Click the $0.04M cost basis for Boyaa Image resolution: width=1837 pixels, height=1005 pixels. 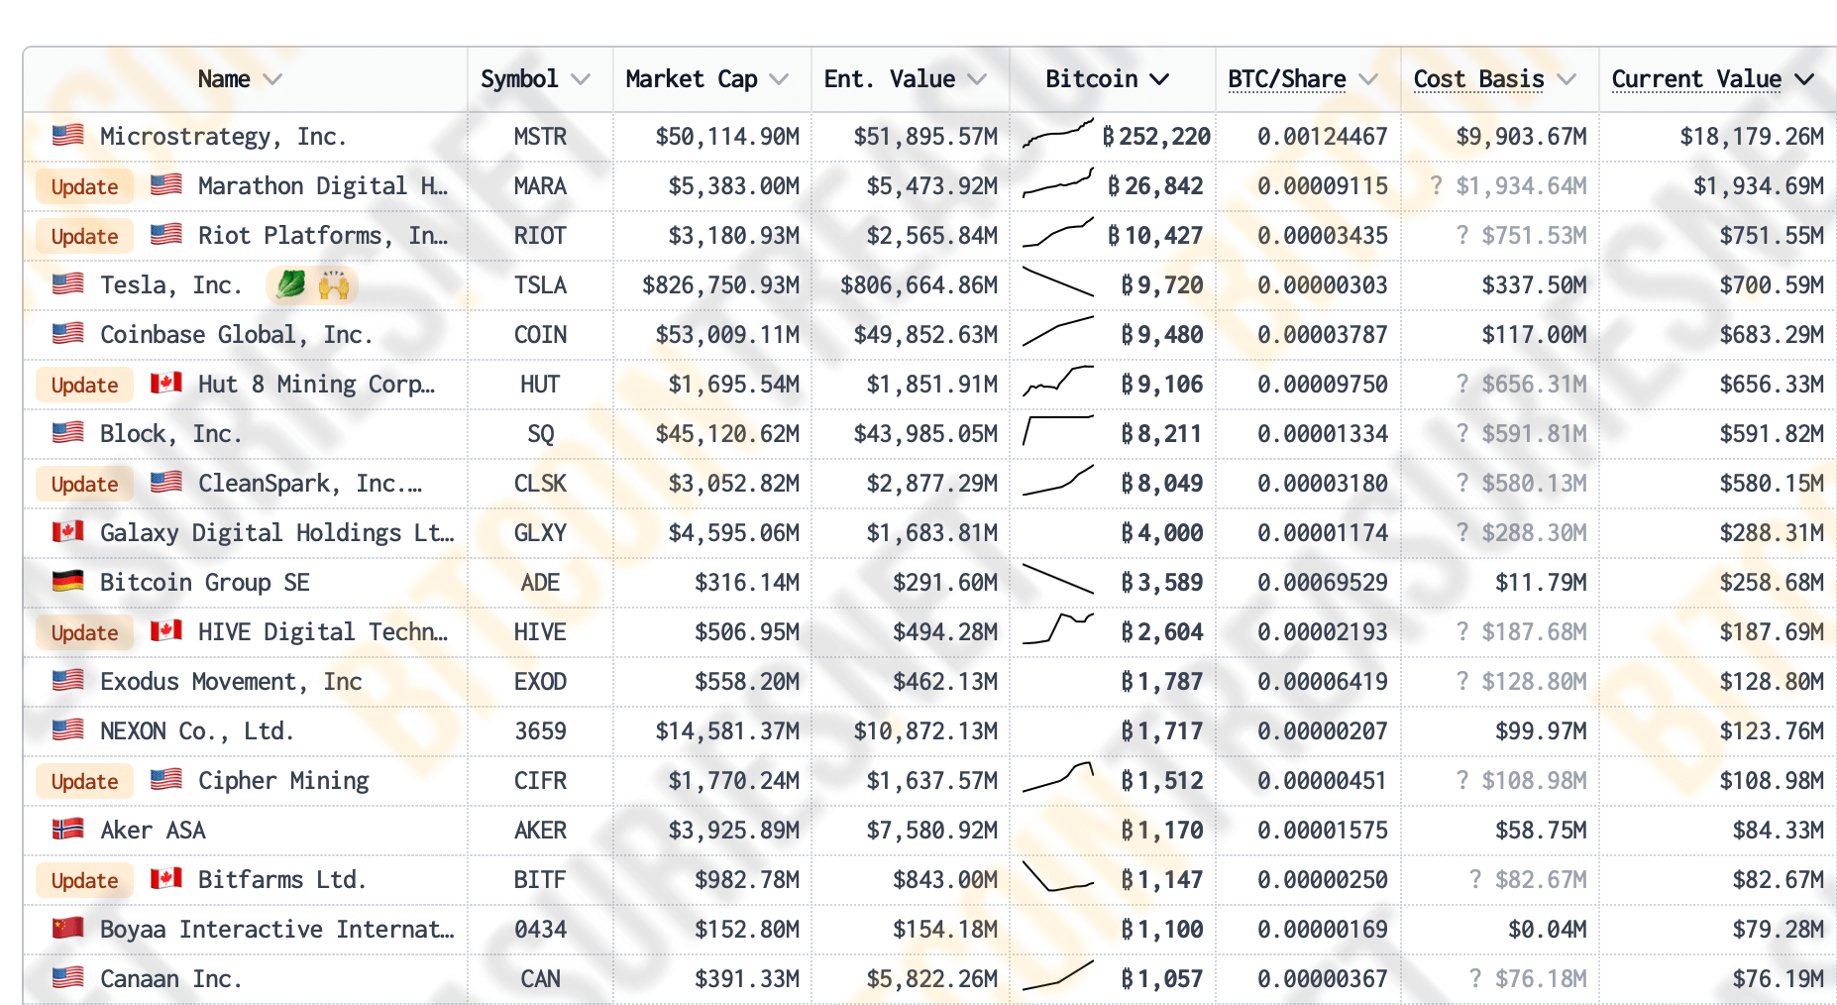[x=1548, y=930]
